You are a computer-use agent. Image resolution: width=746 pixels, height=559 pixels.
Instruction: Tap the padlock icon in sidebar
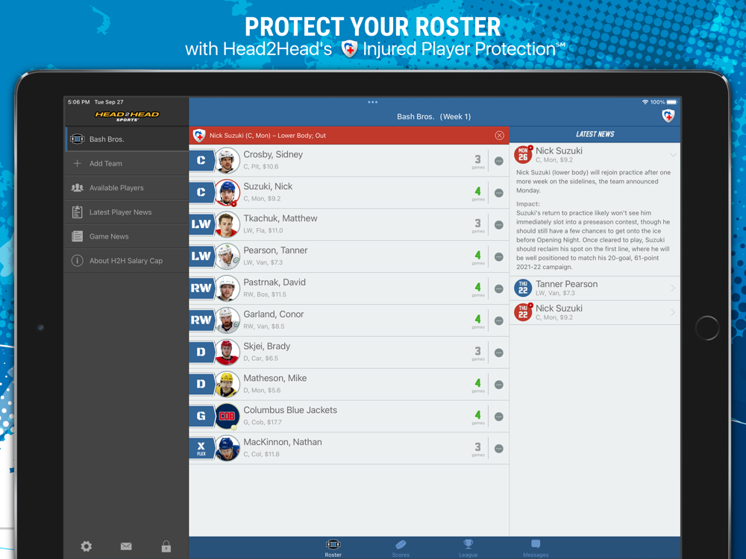[166, 546]
